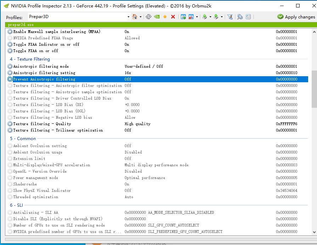The image size is (317, 245).
Task: Click the Toggle FXAA on or off value
Action: tap(127, 51)
